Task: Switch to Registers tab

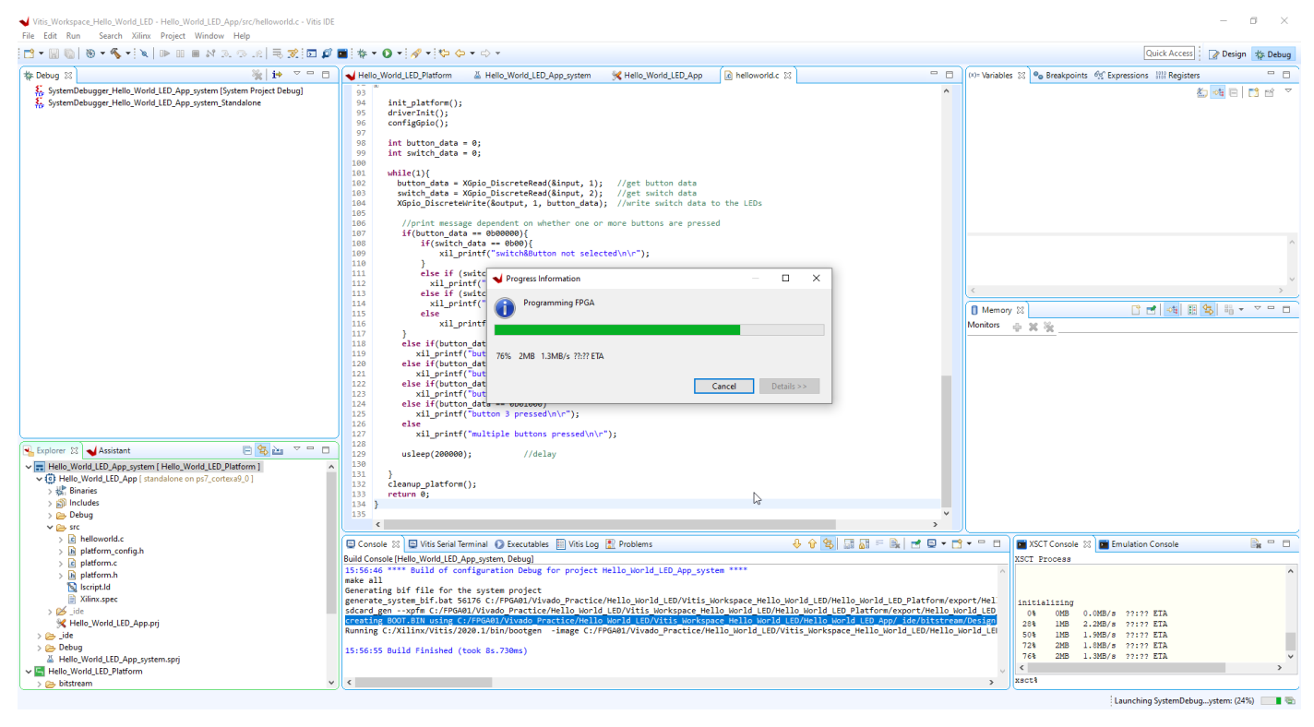Action: [x=1177, y=76]
